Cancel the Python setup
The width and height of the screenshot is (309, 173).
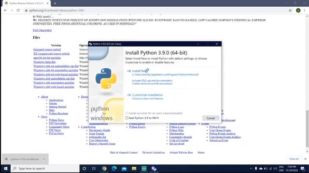(211, 118)
